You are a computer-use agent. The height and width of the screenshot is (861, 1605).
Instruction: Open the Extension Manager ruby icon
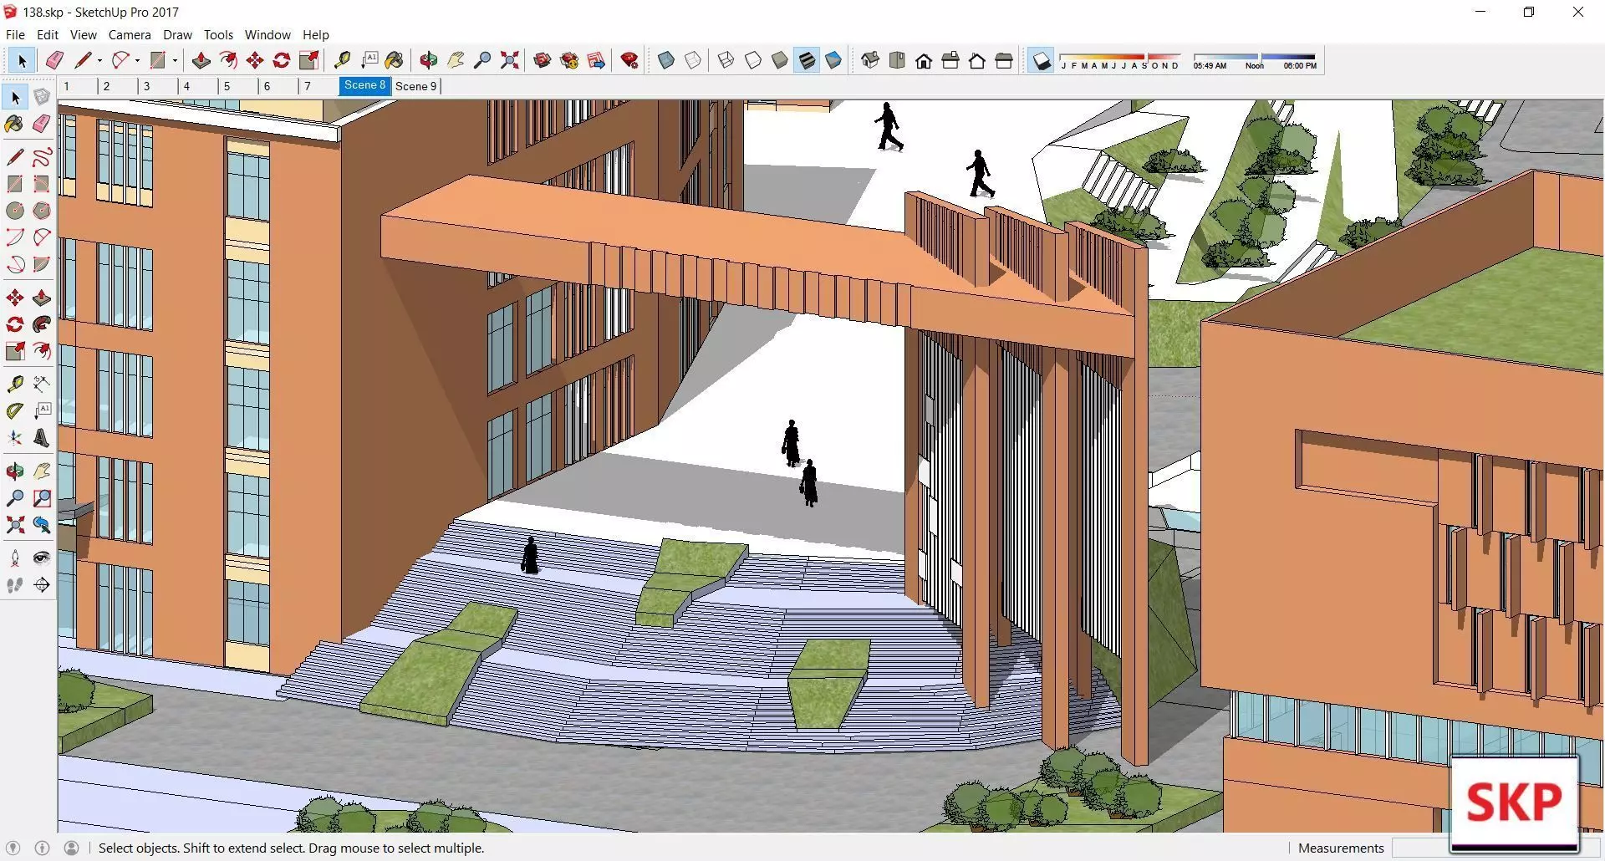pyautogui.click(x=629, y=60)
